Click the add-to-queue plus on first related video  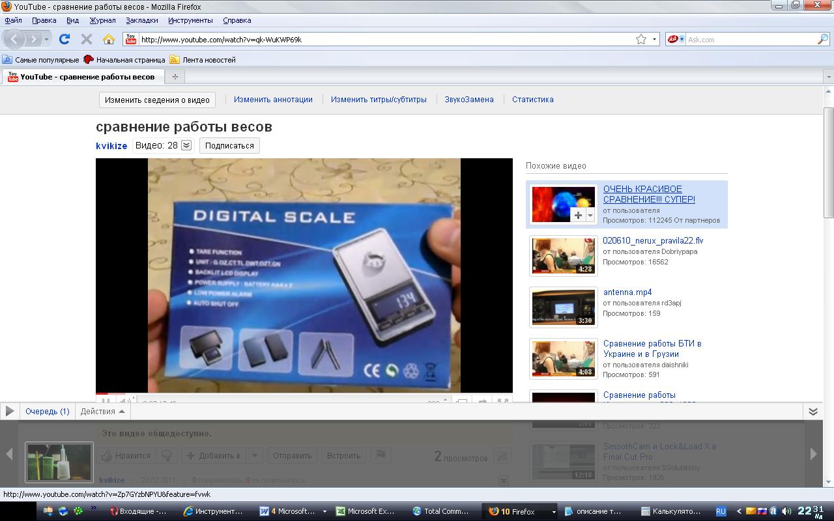pyautogui.click(x=578, y=215)
